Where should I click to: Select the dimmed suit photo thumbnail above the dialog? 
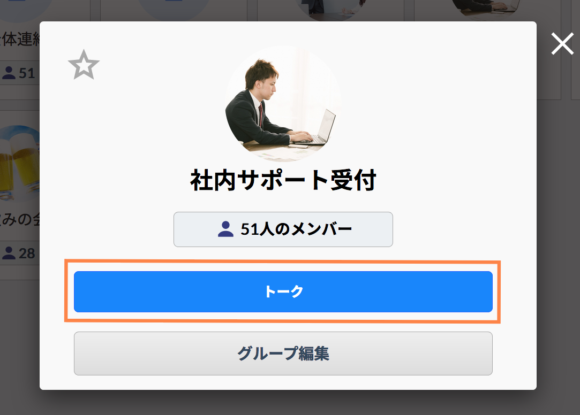point(330,9)
